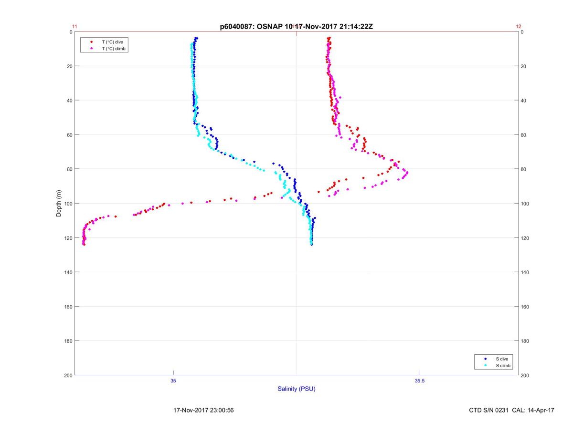
Task: Select the 'T (°C) climb' legend entry
Action: pyautogui.click(x=114, y=49)
